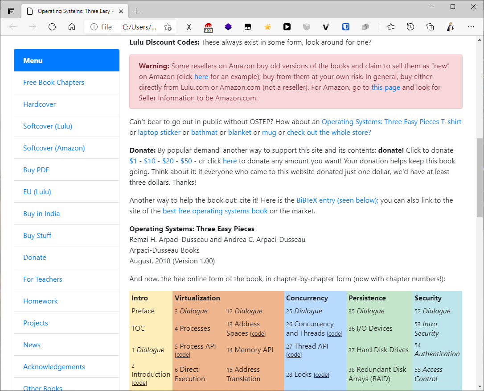Screen dimensions: 484x391
Task: Go to the browser home page
Action: click(x=72, y=27)
